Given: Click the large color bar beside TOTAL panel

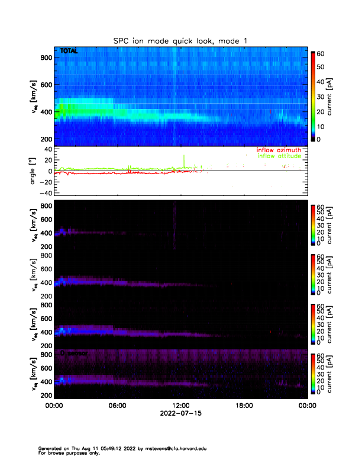Looking at the screenshot, I should [313, 96].
